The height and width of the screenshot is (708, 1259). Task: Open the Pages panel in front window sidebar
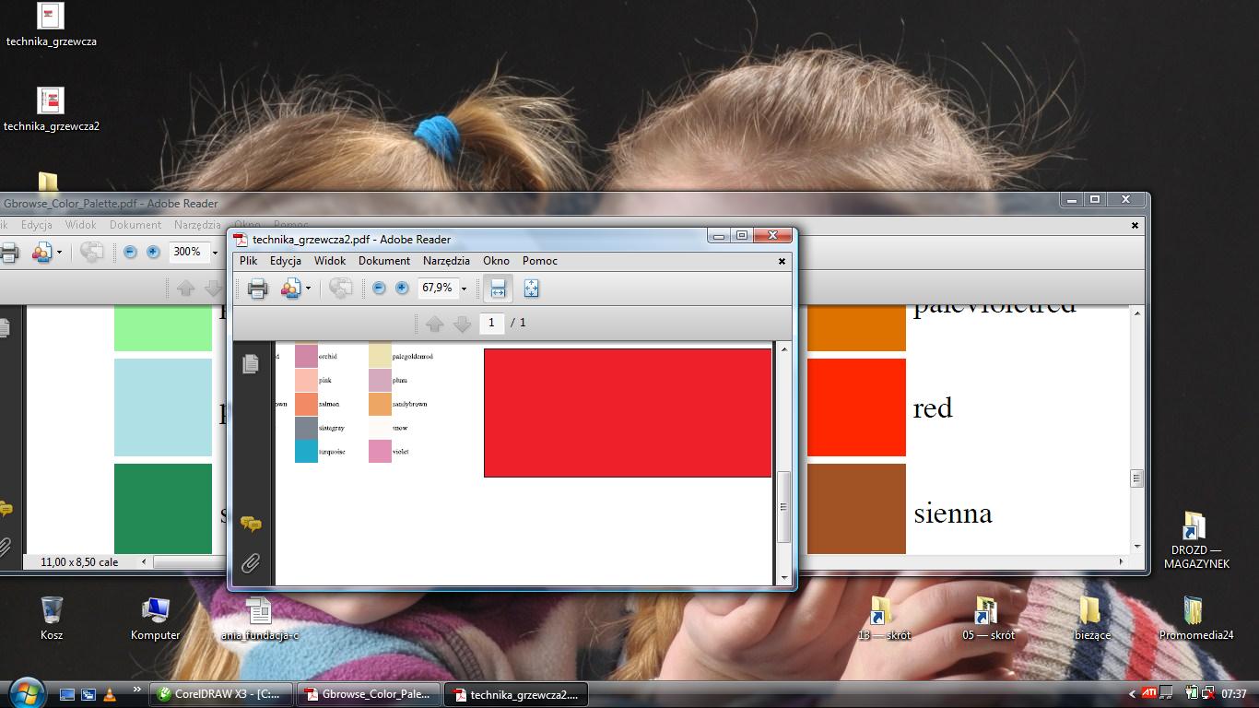(x=251, y=365)
